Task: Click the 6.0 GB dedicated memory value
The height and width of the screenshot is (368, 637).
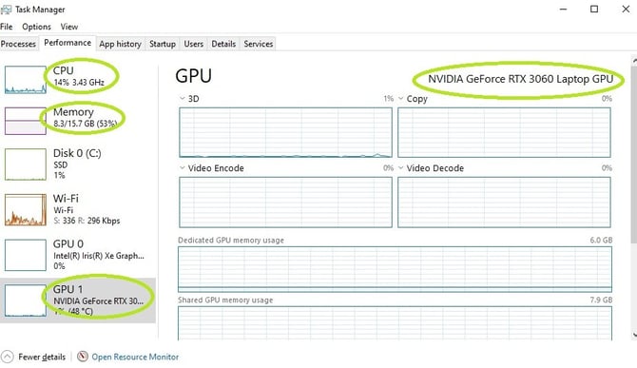Action: (x=601, y=240)
